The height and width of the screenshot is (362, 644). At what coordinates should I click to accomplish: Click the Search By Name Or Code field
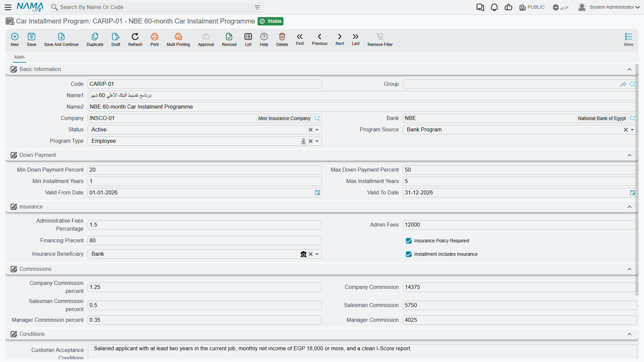pyautogui.click(x=156, y=7)
